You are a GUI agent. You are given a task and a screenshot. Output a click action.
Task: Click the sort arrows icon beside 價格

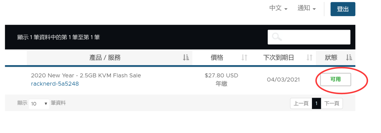pyautogui.click(x=244, y=57)
